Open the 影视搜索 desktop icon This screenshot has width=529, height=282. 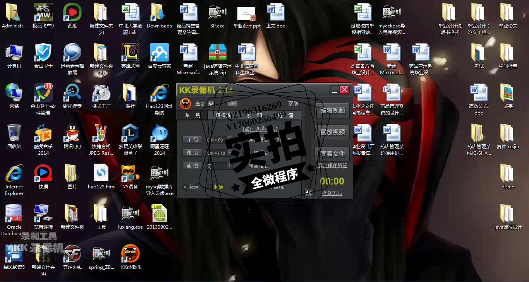point(72,96)
